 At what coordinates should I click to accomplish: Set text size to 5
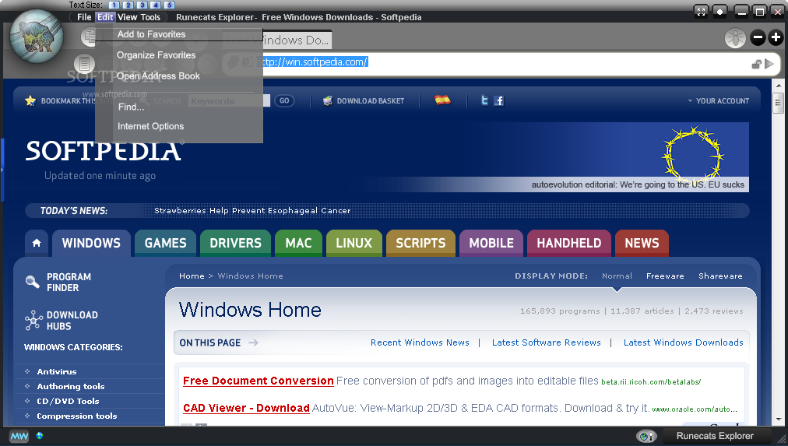pyautogui.click(x=170, y=5)
